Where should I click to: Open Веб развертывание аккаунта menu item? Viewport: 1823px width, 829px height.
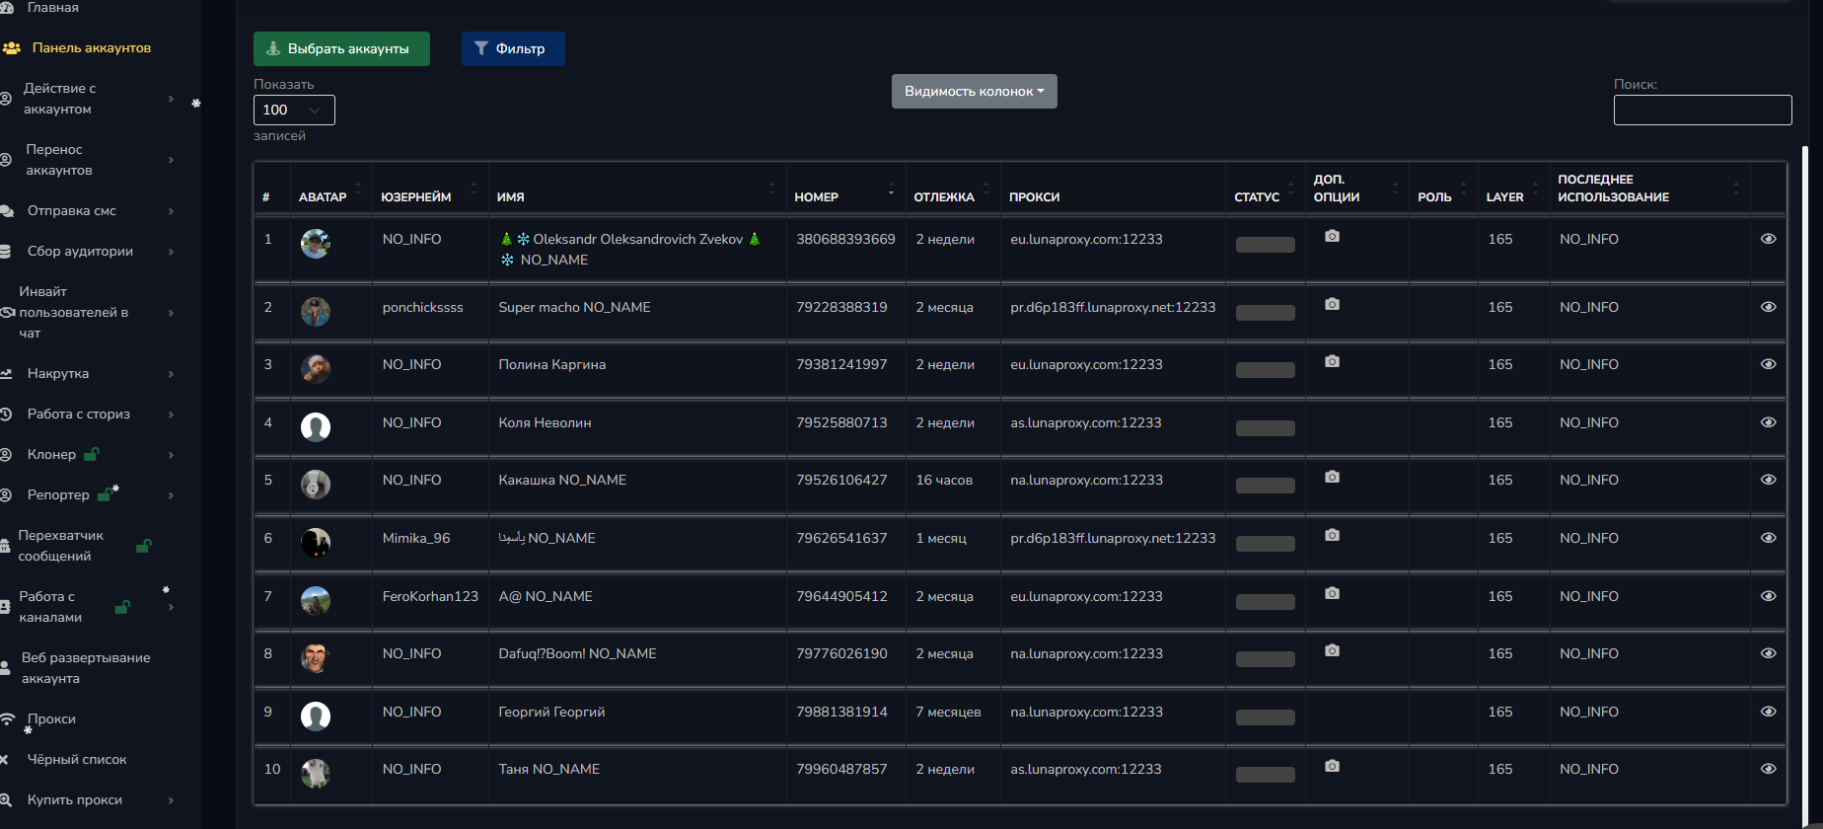pos(86,668)
